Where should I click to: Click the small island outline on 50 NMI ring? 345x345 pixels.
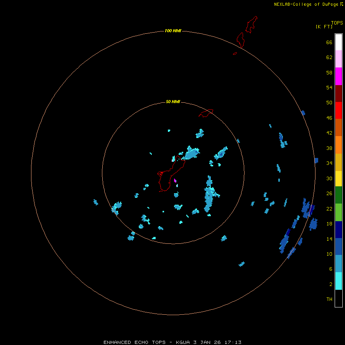(x=206, y=113)
